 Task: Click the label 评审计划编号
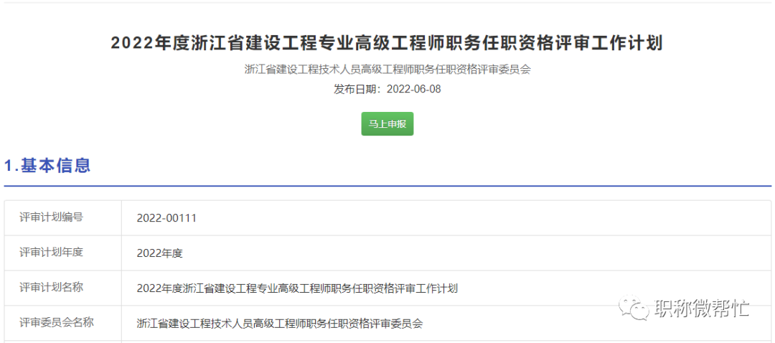click(51, 217)
